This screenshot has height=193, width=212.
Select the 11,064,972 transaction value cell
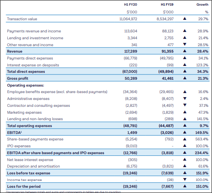[x=128, y=19]
